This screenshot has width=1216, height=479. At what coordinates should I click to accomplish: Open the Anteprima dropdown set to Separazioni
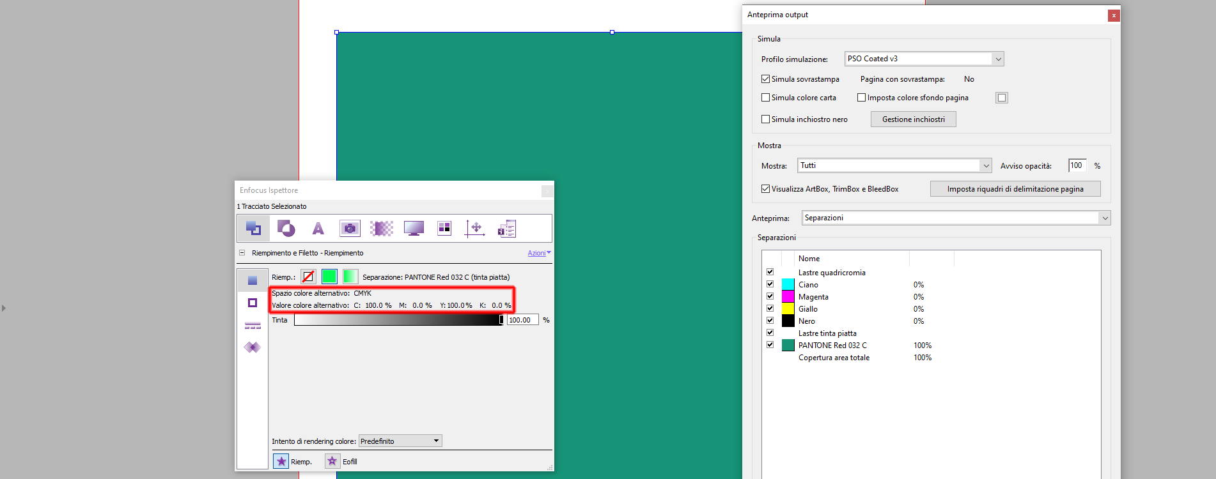point(956,218)
